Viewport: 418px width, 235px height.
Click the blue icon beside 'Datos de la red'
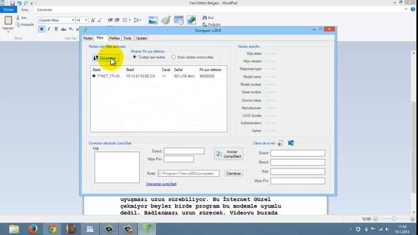291,143
